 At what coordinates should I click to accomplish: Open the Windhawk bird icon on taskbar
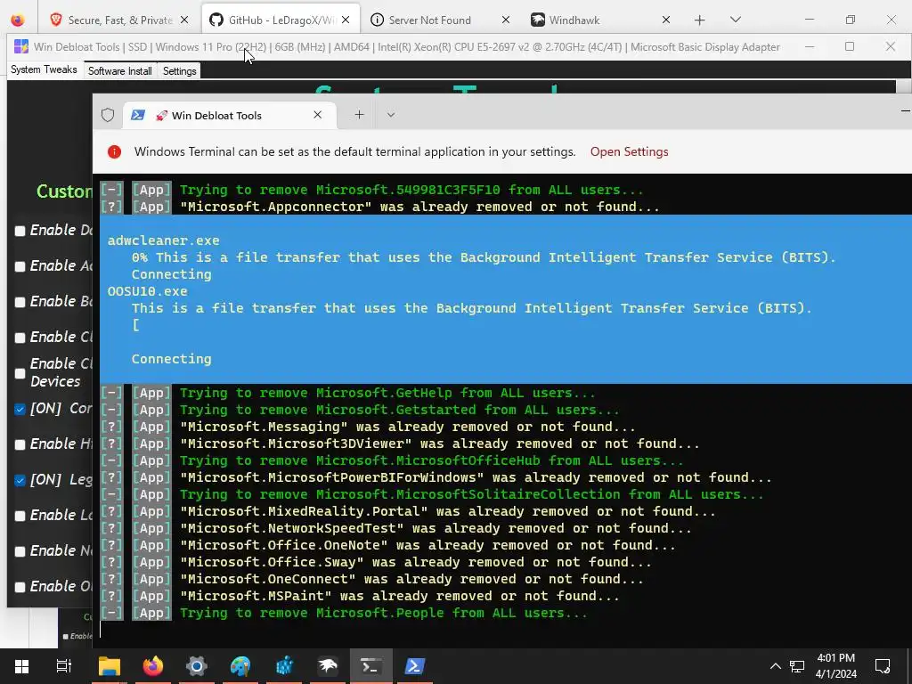pyautogui.click(x=328, y=666)
